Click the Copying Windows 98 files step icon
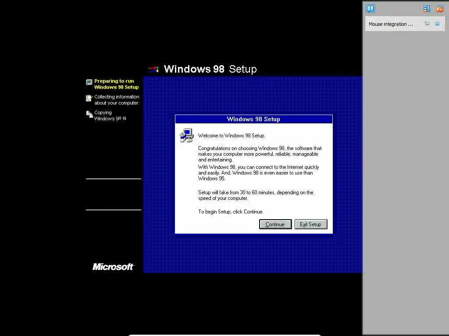This screenshot has height=336, width=449. click(x=89, y=114)
